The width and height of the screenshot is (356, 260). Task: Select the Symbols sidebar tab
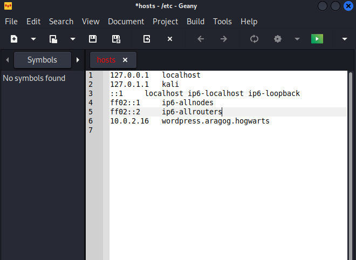pyautogui.click(x=42, y=60)
